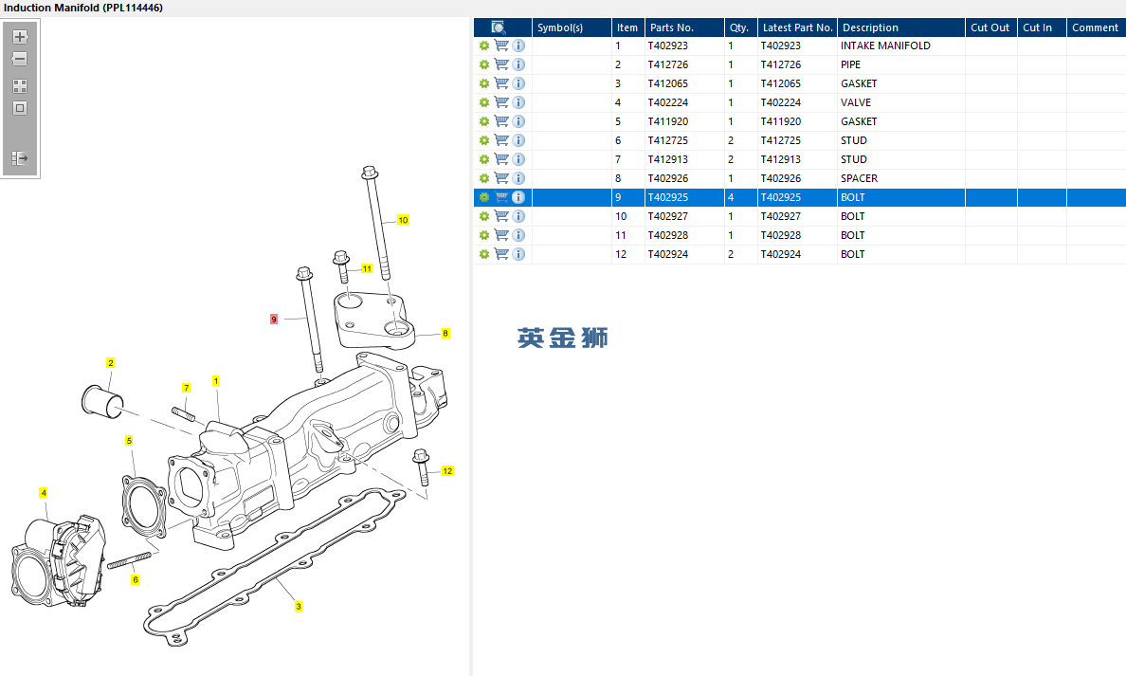Click the magnifier search icon in table header
The height and width of the screenshot is (676, 1126).
point(499,27)
